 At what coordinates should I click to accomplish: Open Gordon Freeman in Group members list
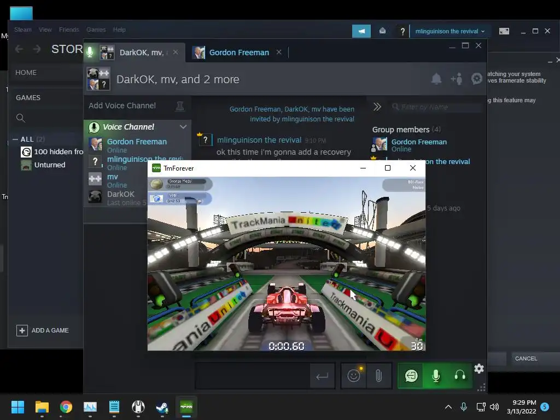409,145
